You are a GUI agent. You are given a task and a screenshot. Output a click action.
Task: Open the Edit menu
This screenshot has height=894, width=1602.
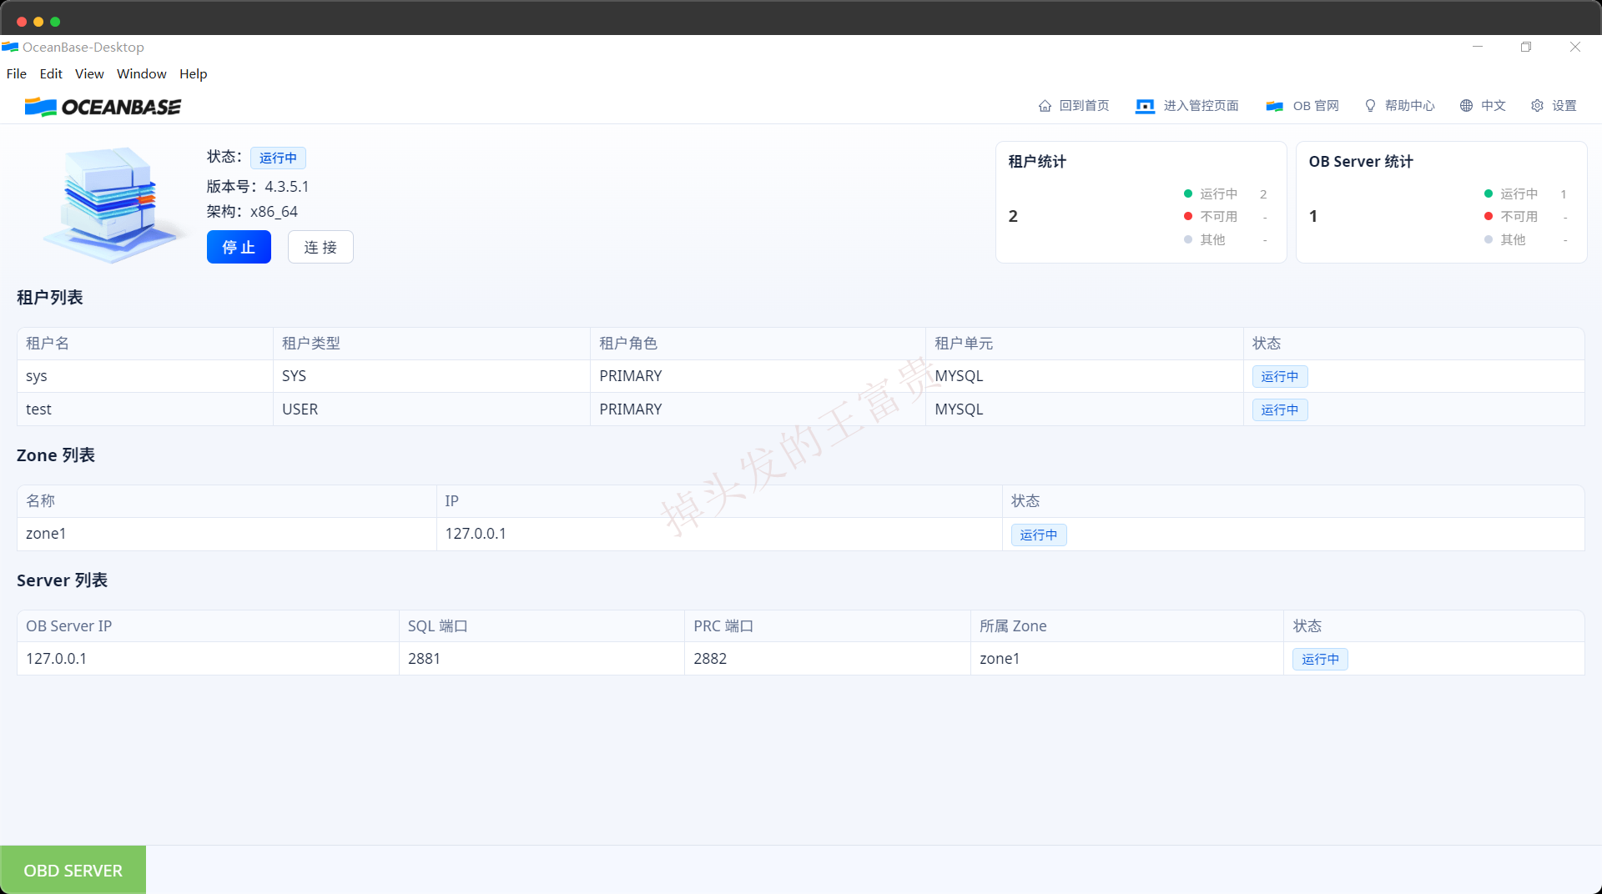coord(51,73)
